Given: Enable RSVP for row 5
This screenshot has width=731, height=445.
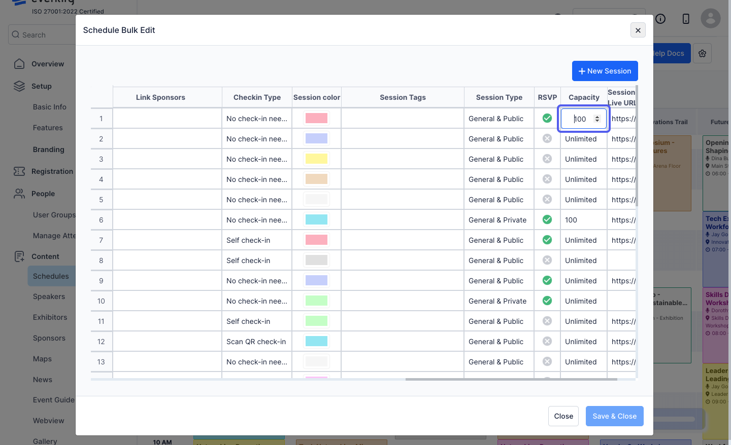Looking at the screenshot, I should (547, 199).
